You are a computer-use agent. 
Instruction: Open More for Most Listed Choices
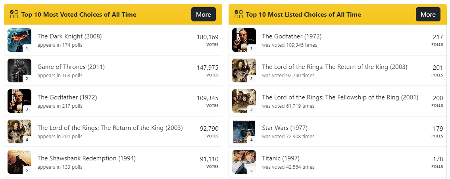pos(428,14)
